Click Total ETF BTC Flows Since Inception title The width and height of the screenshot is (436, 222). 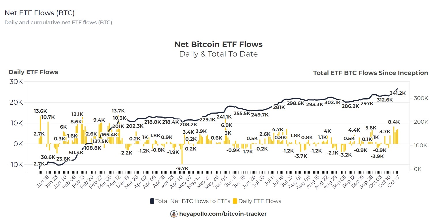pos(370,73)
